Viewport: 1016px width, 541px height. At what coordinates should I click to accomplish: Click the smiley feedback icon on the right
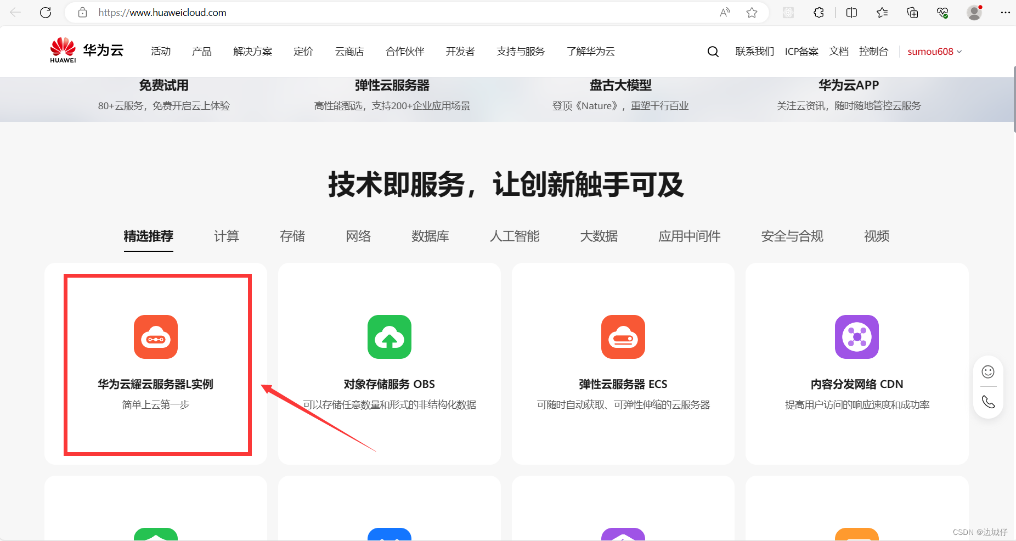[x=988, y=372]
